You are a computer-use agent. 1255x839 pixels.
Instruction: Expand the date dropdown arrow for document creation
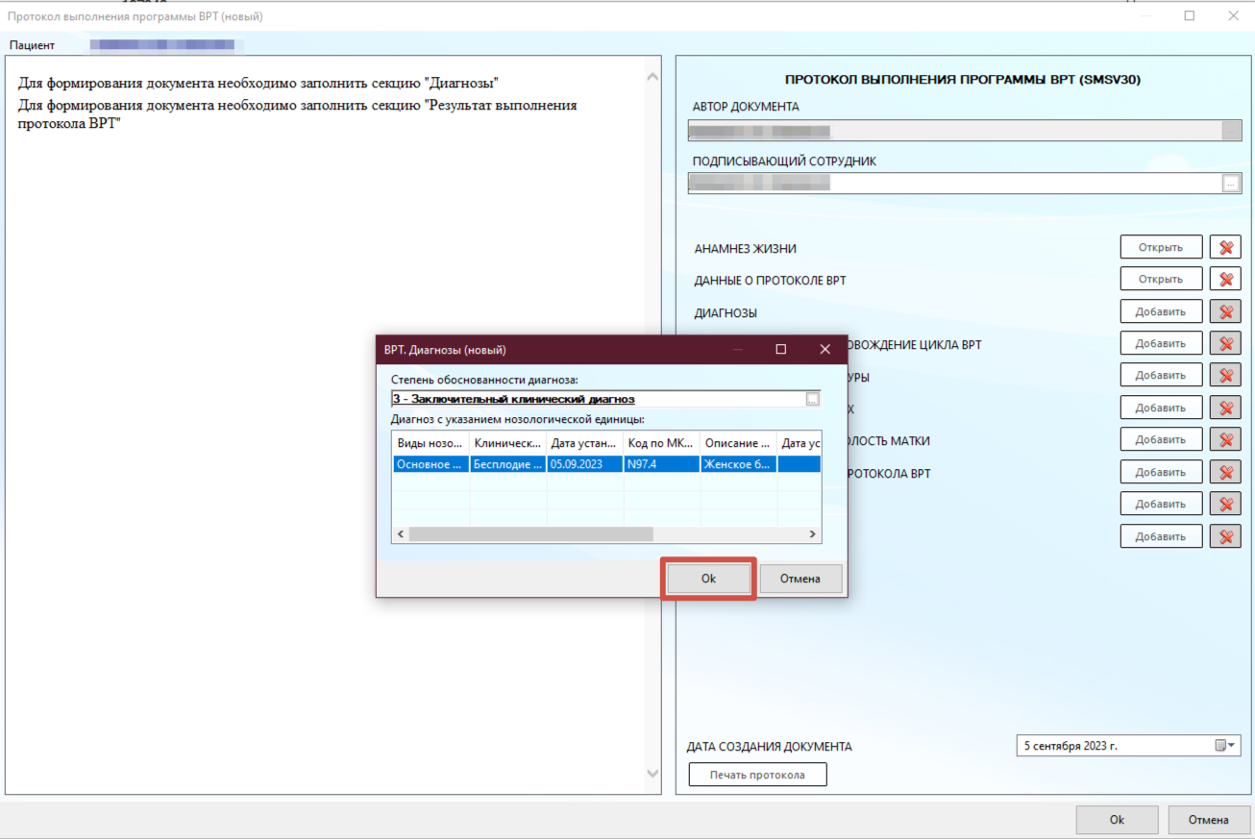(x=1234, y=746)
